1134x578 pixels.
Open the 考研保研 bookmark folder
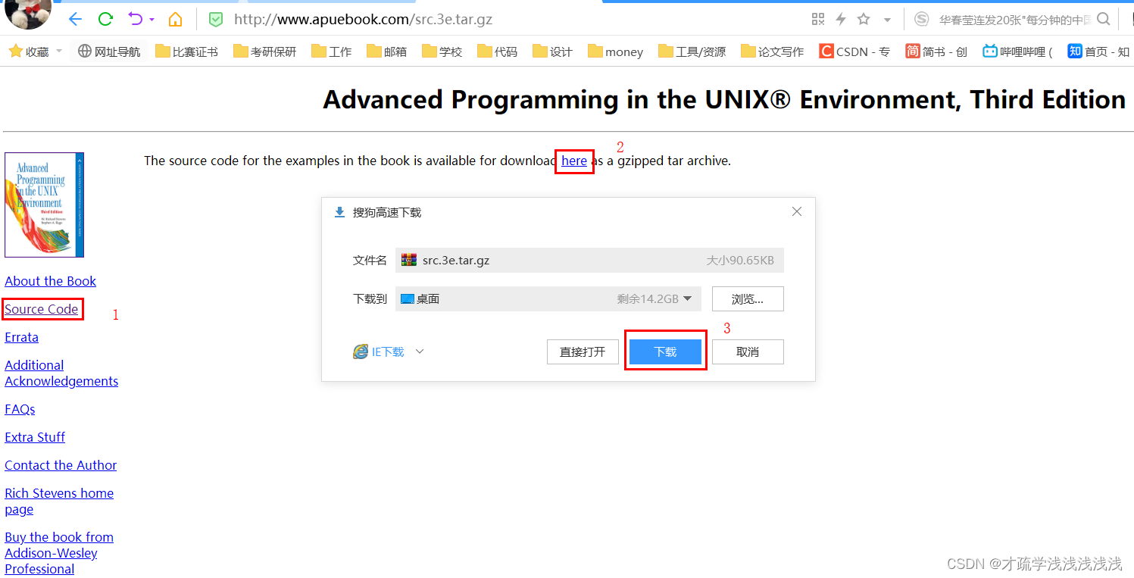click(x=264, y=52)
